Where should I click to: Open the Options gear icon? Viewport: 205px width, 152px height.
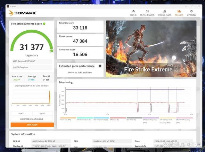point(192,11)
